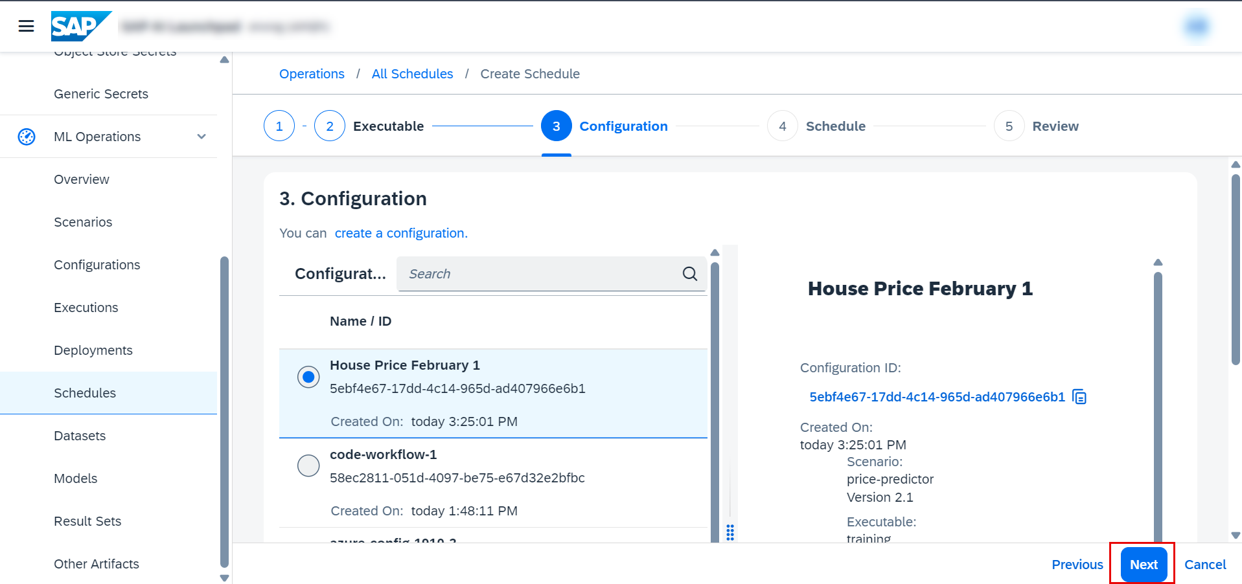Viewport: 1242px width, 584px height.
Task: Open Schedules in the sidebar
Action: point(85,393)
